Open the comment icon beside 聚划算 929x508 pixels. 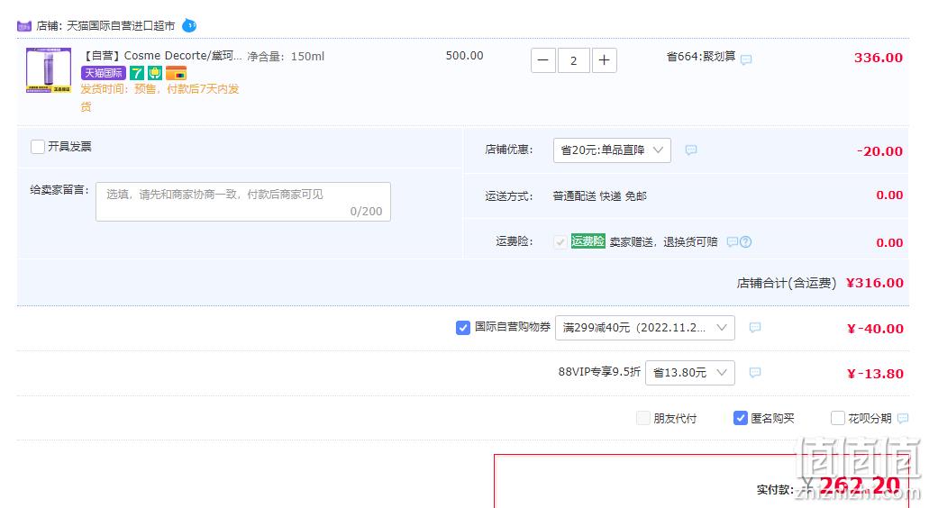coord(746,59)
